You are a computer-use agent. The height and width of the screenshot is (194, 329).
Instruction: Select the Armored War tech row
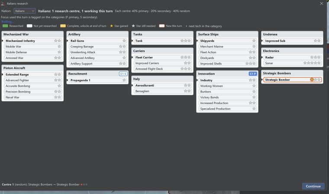pos(33,58)
